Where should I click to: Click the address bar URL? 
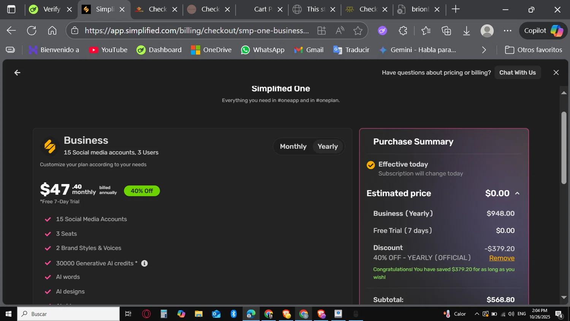(x=196, y=30)
